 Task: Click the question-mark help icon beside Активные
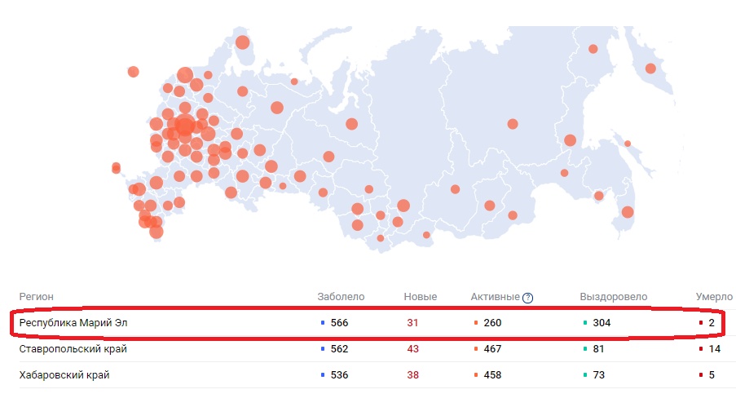tap(527, 298)
